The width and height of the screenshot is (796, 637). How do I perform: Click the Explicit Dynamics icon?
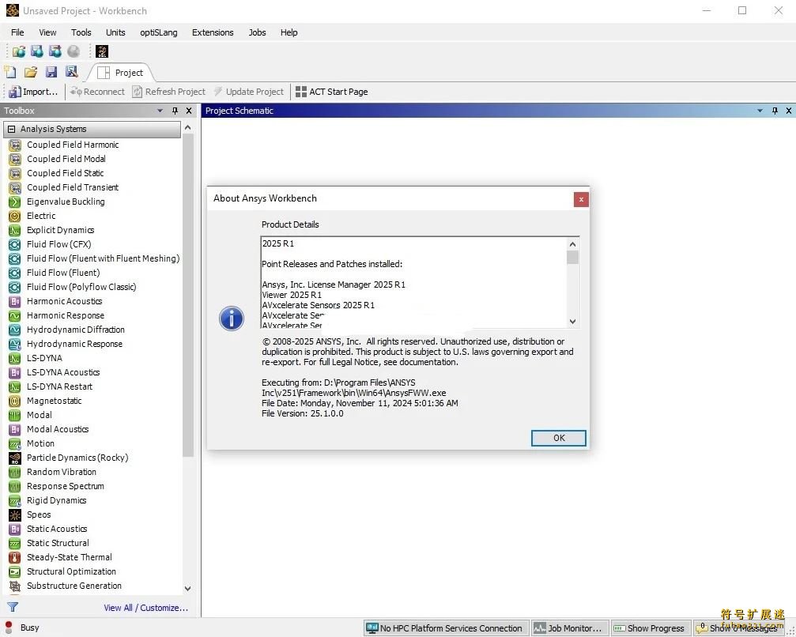click(x=15, y=230)
